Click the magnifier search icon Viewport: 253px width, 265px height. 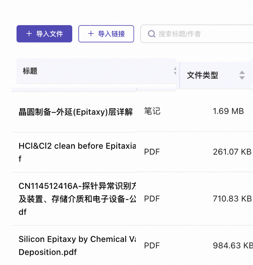coord(151,34)
